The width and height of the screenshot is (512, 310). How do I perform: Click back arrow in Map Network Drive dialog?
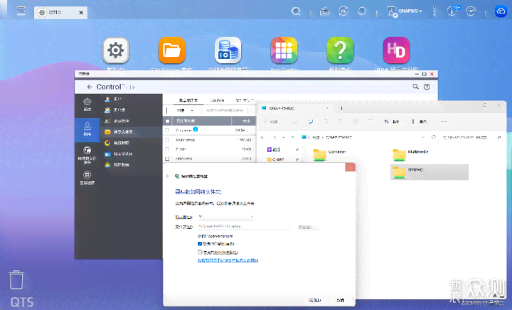click(168, 176)
